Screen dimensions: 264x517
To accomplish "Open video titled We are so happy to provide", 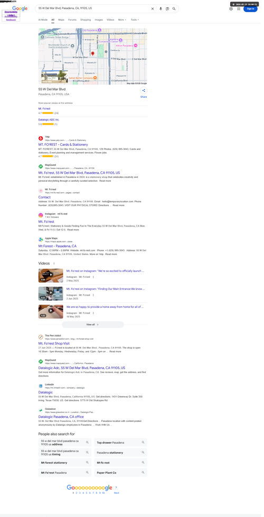I will tap(105, 307).
